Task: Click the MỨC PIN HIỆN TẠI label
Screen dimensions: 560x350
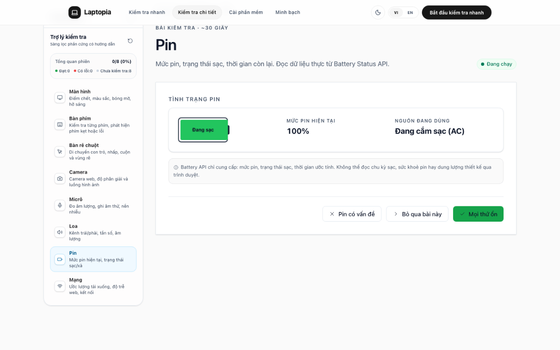Action: 311,121
